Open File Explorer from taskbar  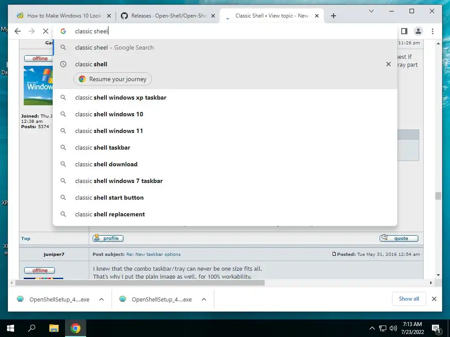54,328
